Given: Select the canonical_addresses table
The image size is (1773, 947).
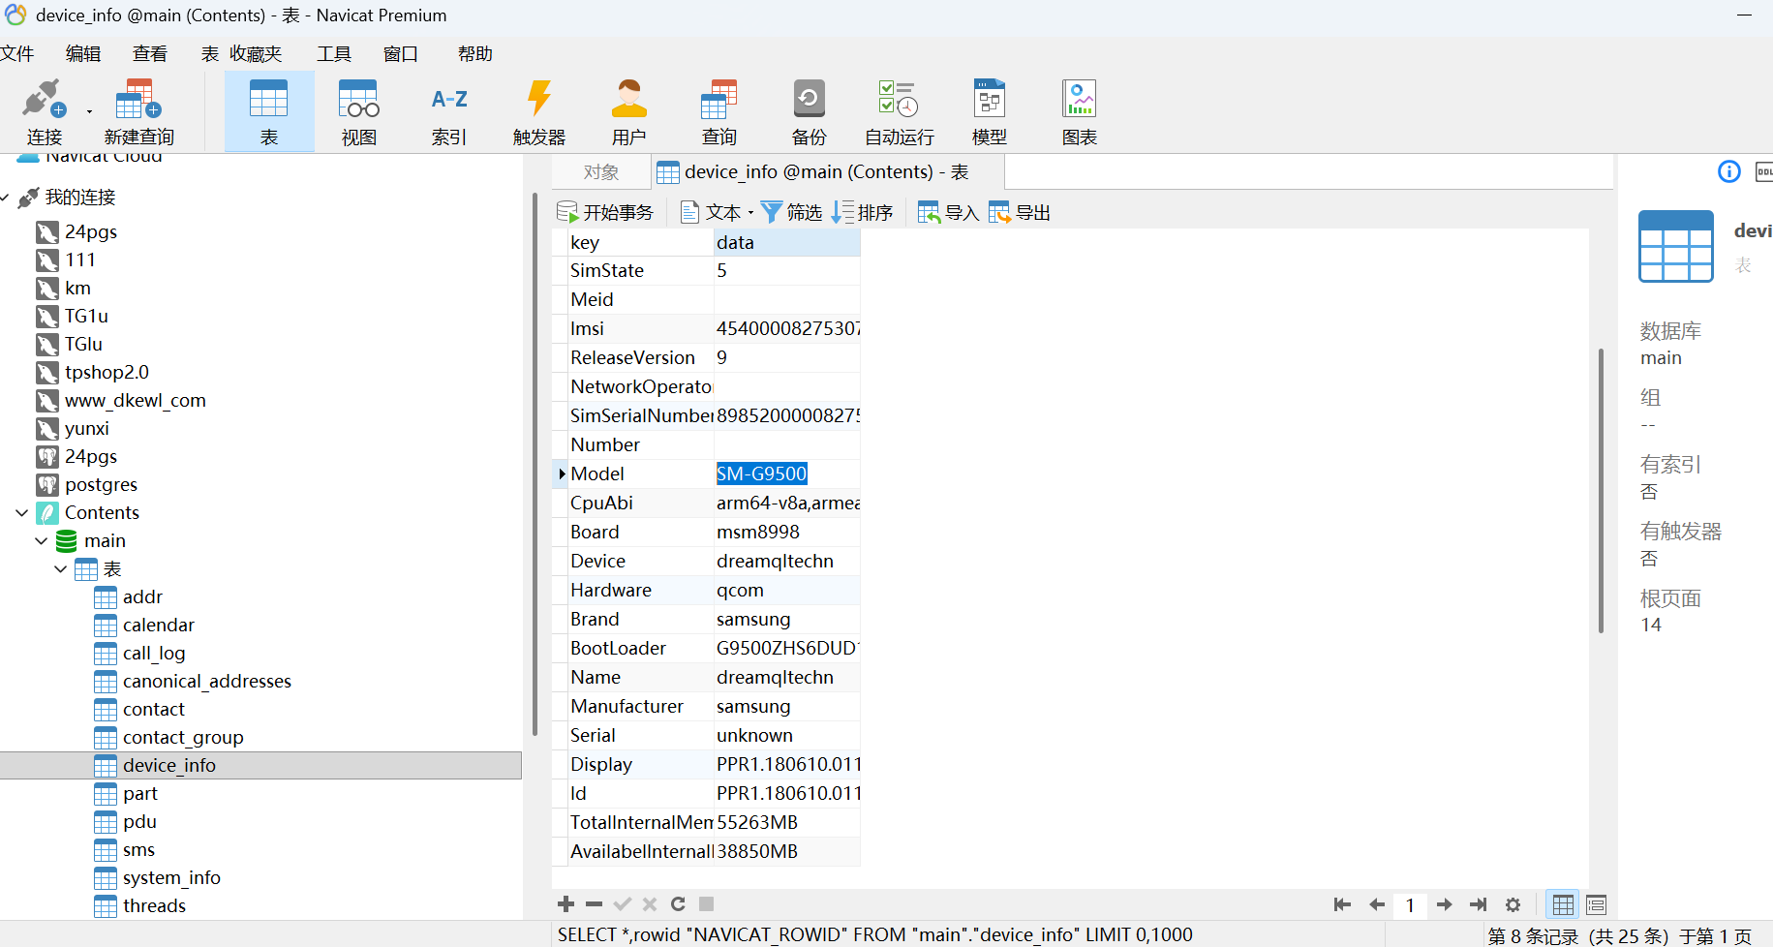Looking at the screenshot, I should [x=206, y=682].
